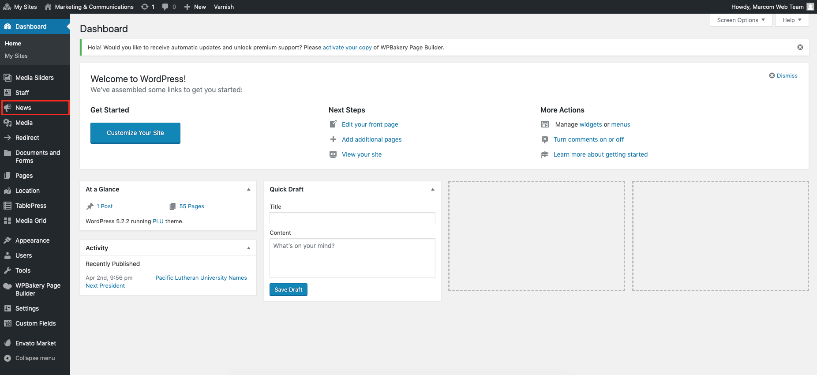
Task: Open the widgets link
Action: tap(591, 124)
